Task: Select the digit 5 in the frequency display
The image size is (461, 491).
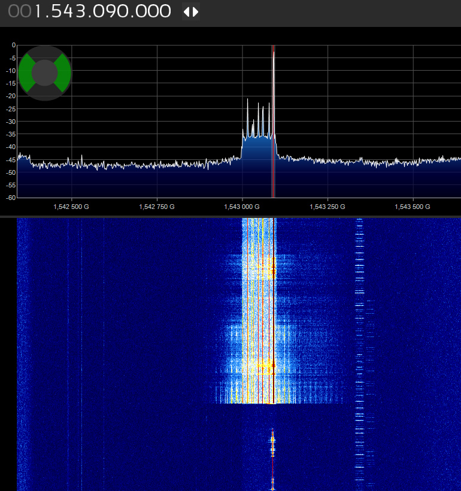Action: tap(56, 11)
